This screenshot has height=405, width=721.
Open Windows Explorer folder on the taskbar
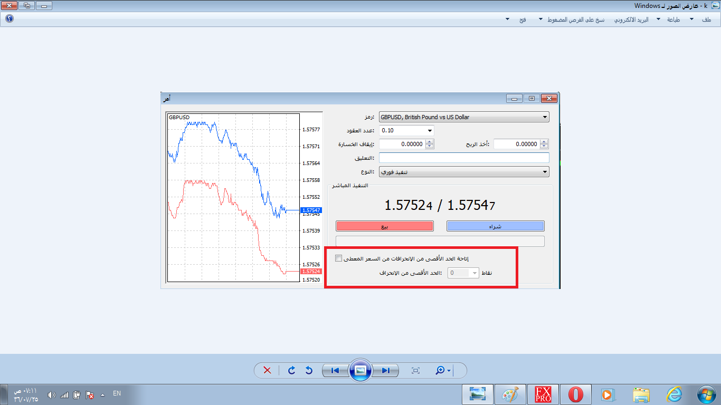pyautogui.click(x=642, y=394)
